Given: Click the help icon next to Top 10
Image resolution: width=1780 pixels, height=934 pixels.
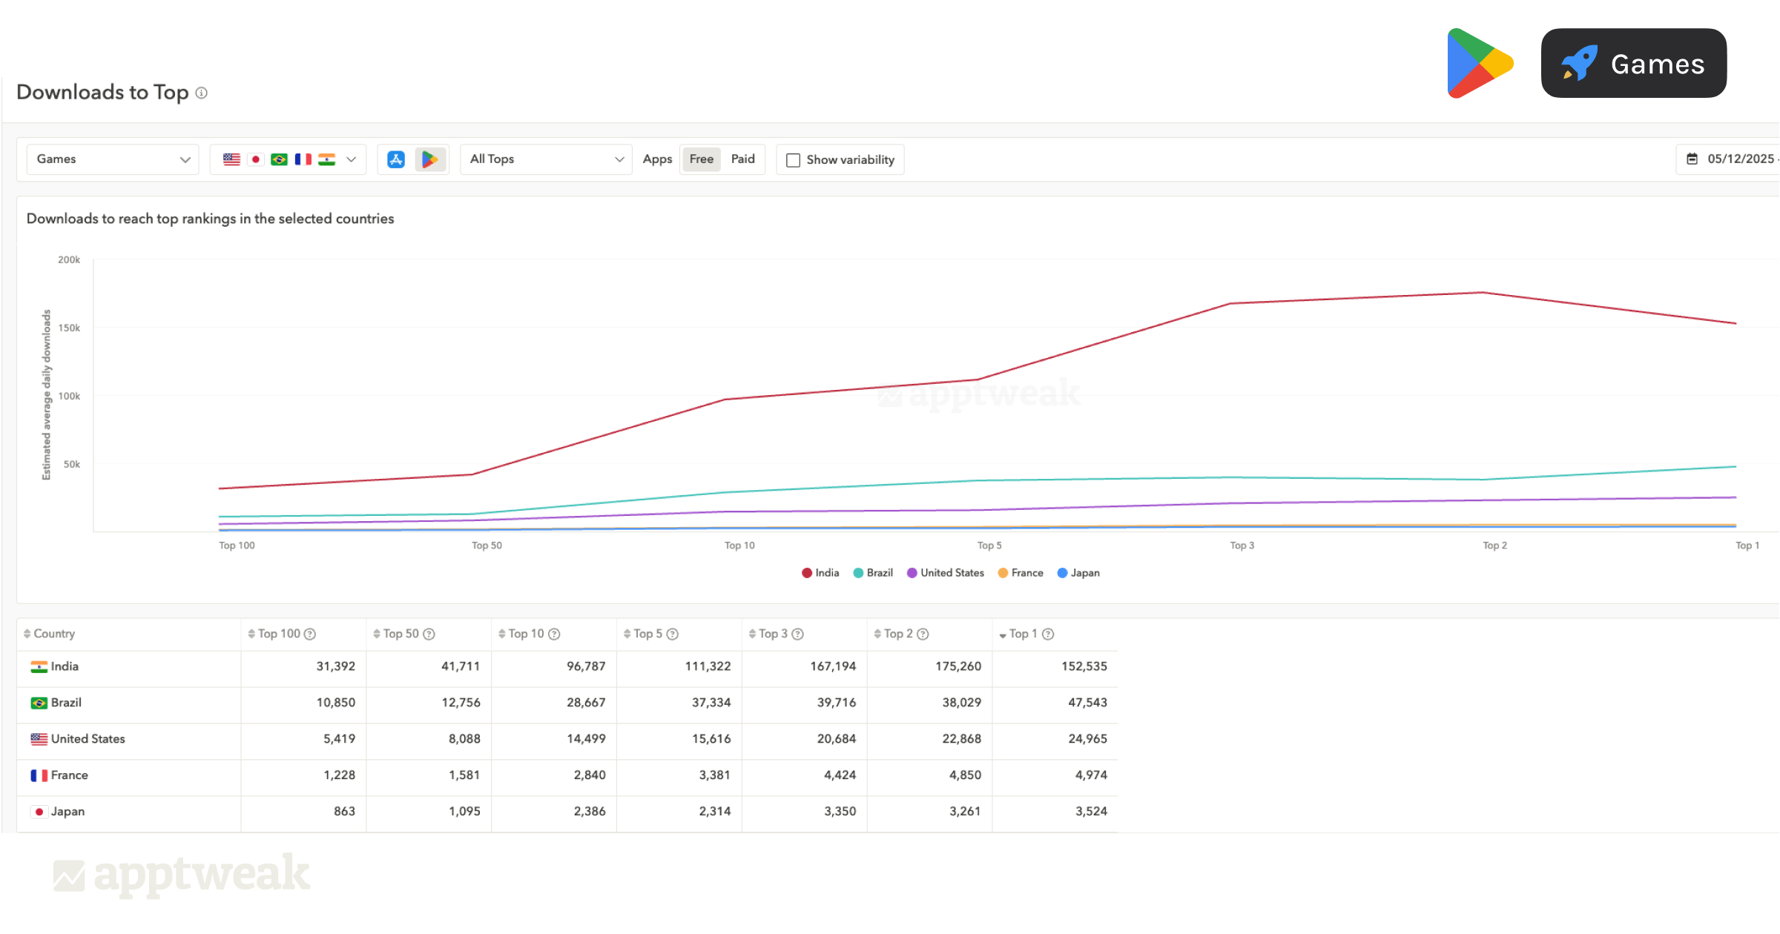Looking at the screenshot, I should (x=554, y=635).
